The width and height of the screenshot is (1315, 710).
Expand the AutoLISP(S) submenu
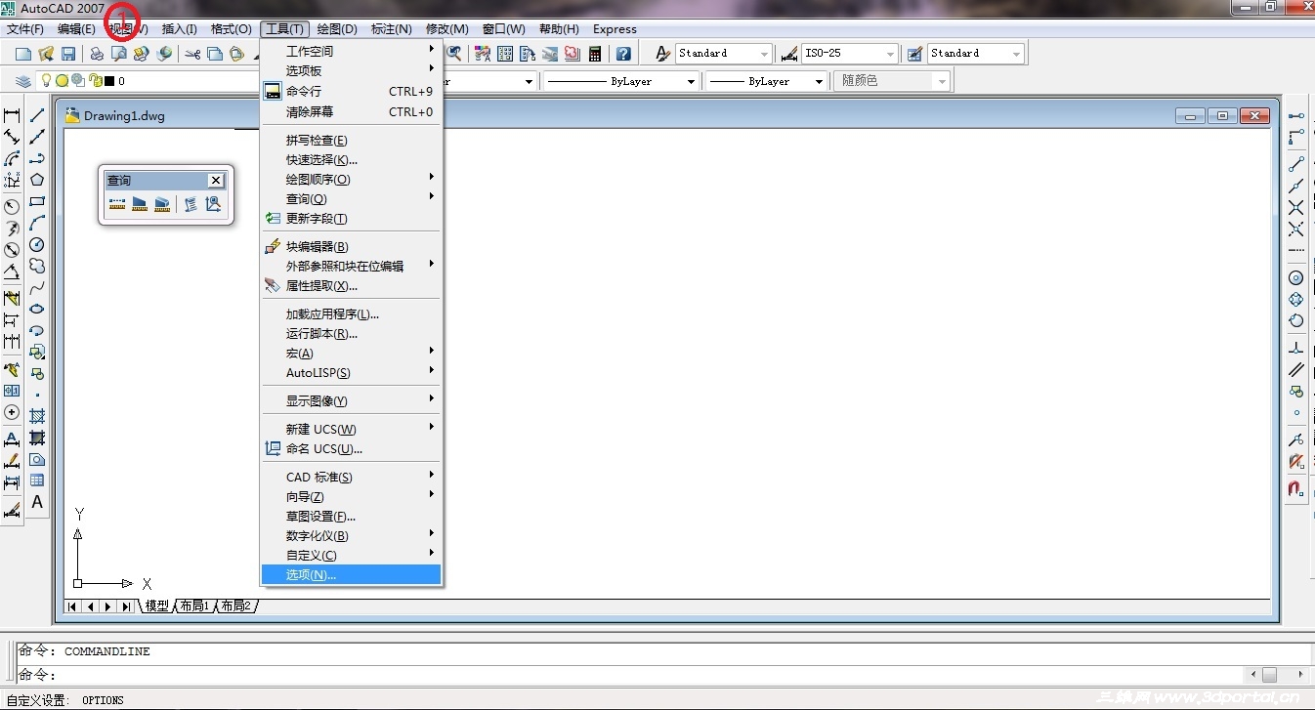pyautogui.click(x=352, y=373)
